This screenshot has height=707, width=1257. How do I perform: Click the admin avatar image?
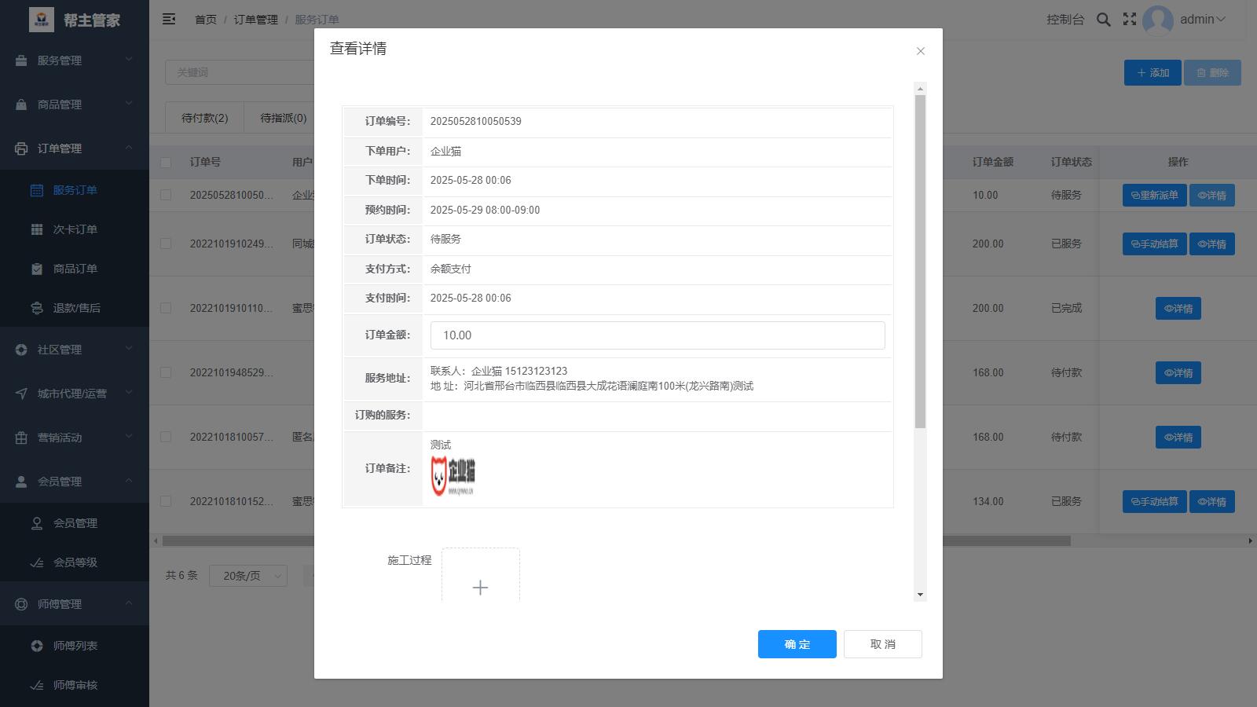[1158, 20]
